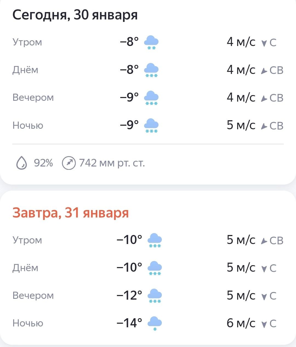Select the 742 мм рт. ст. pressure value

point(112,163)
